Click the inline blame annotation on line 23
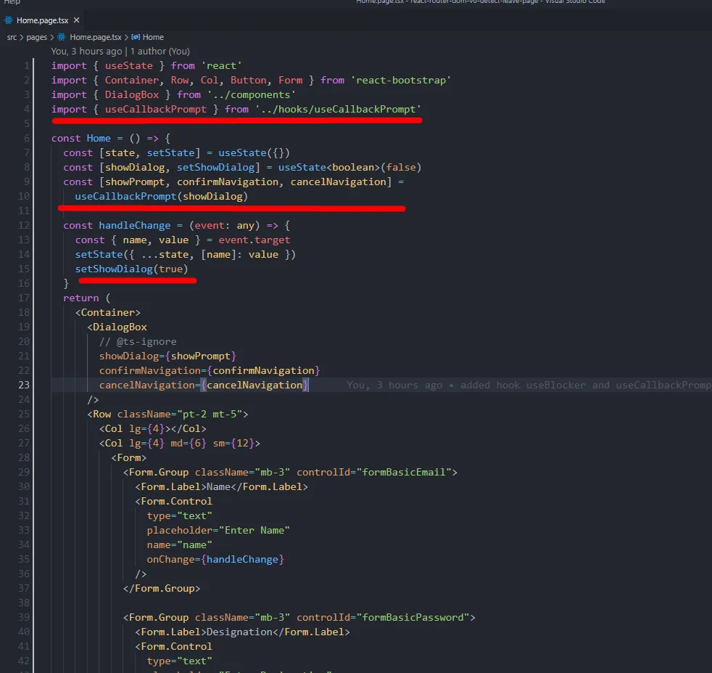 coord(529,385)
